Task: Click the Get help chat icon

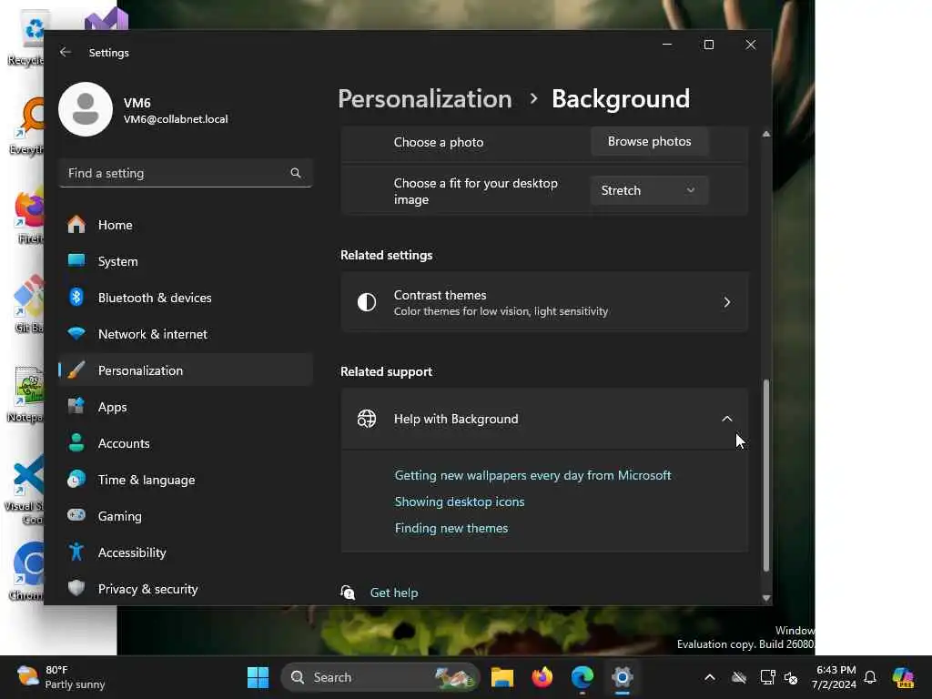Action: point(348,593)
